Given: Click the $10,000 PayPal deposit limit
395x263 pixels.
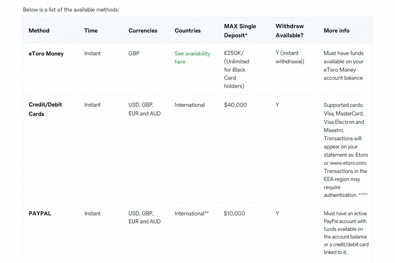Looking at the screenshot, I should [x=234, y=213].
